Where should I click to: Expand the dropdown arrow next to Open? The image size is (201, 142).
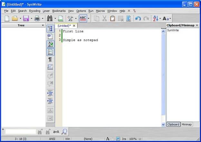pos(20,18)
